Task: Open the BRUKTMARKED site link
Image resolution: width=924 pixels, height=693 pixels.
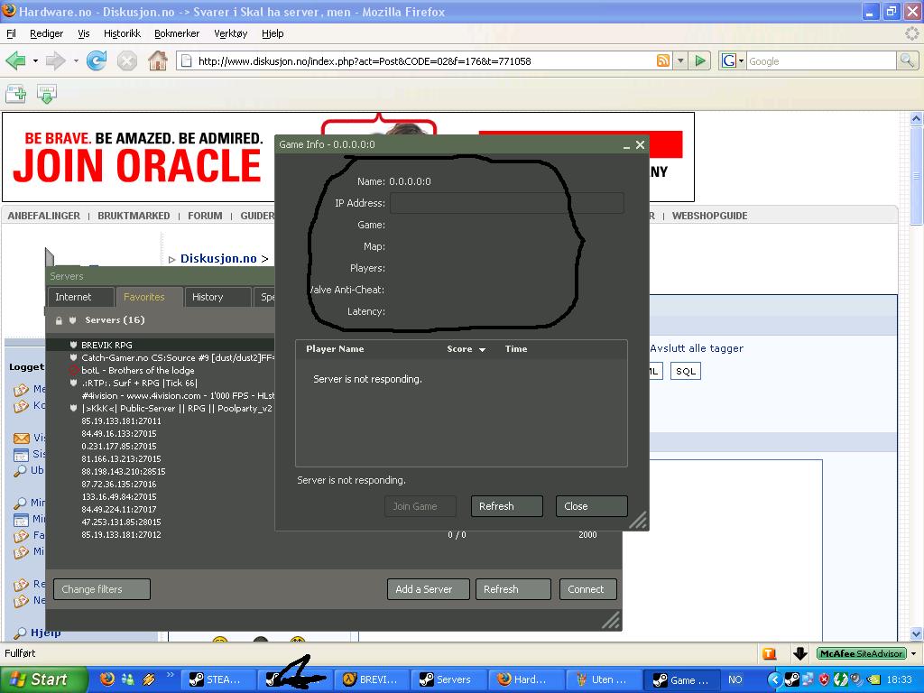Action: pos(134,216)
